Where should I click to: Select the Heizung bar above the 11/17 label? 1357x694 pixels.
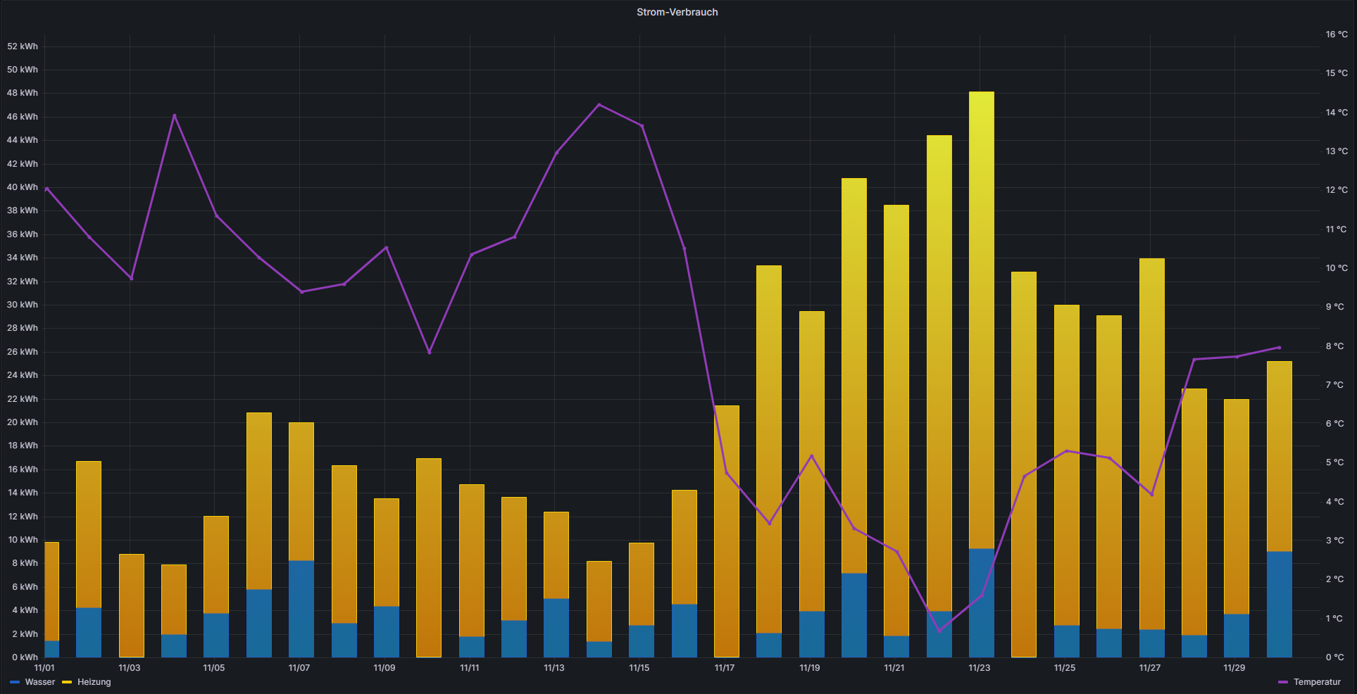pyautogui.click(x=727, y=528)
